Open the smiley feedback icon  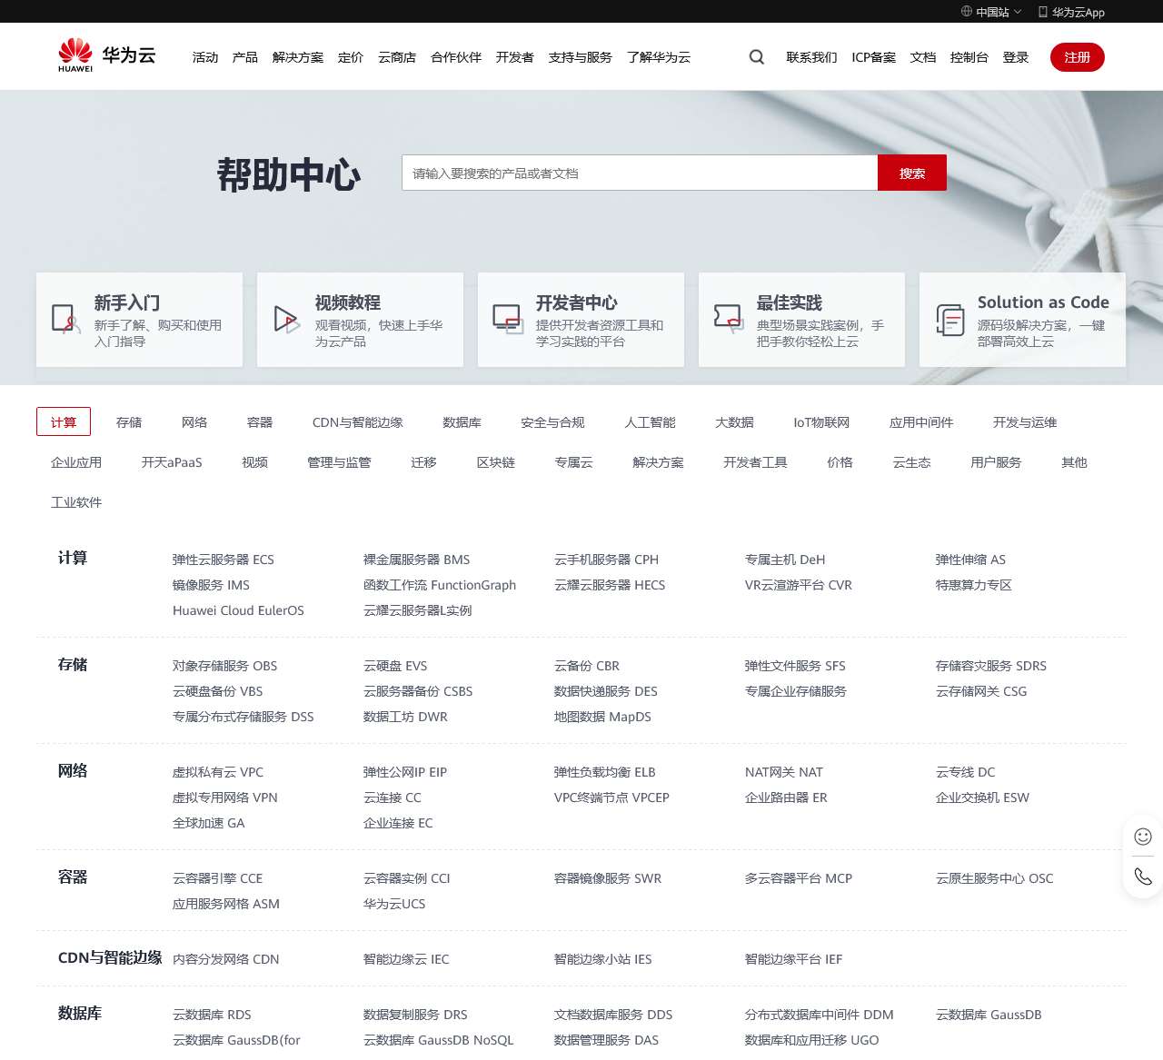pos(1143,837)
